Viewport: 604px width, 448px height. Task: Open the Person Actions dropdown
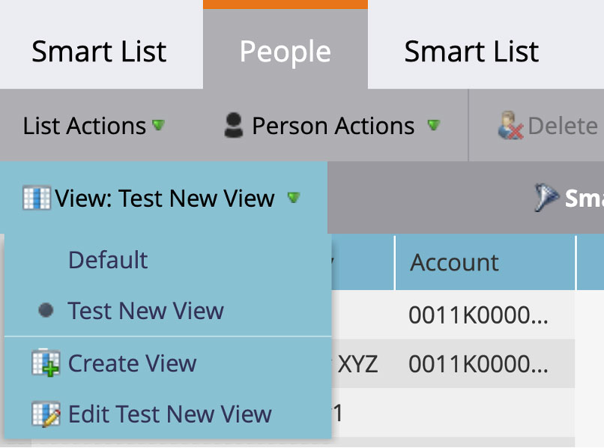[x=332, y=126]
